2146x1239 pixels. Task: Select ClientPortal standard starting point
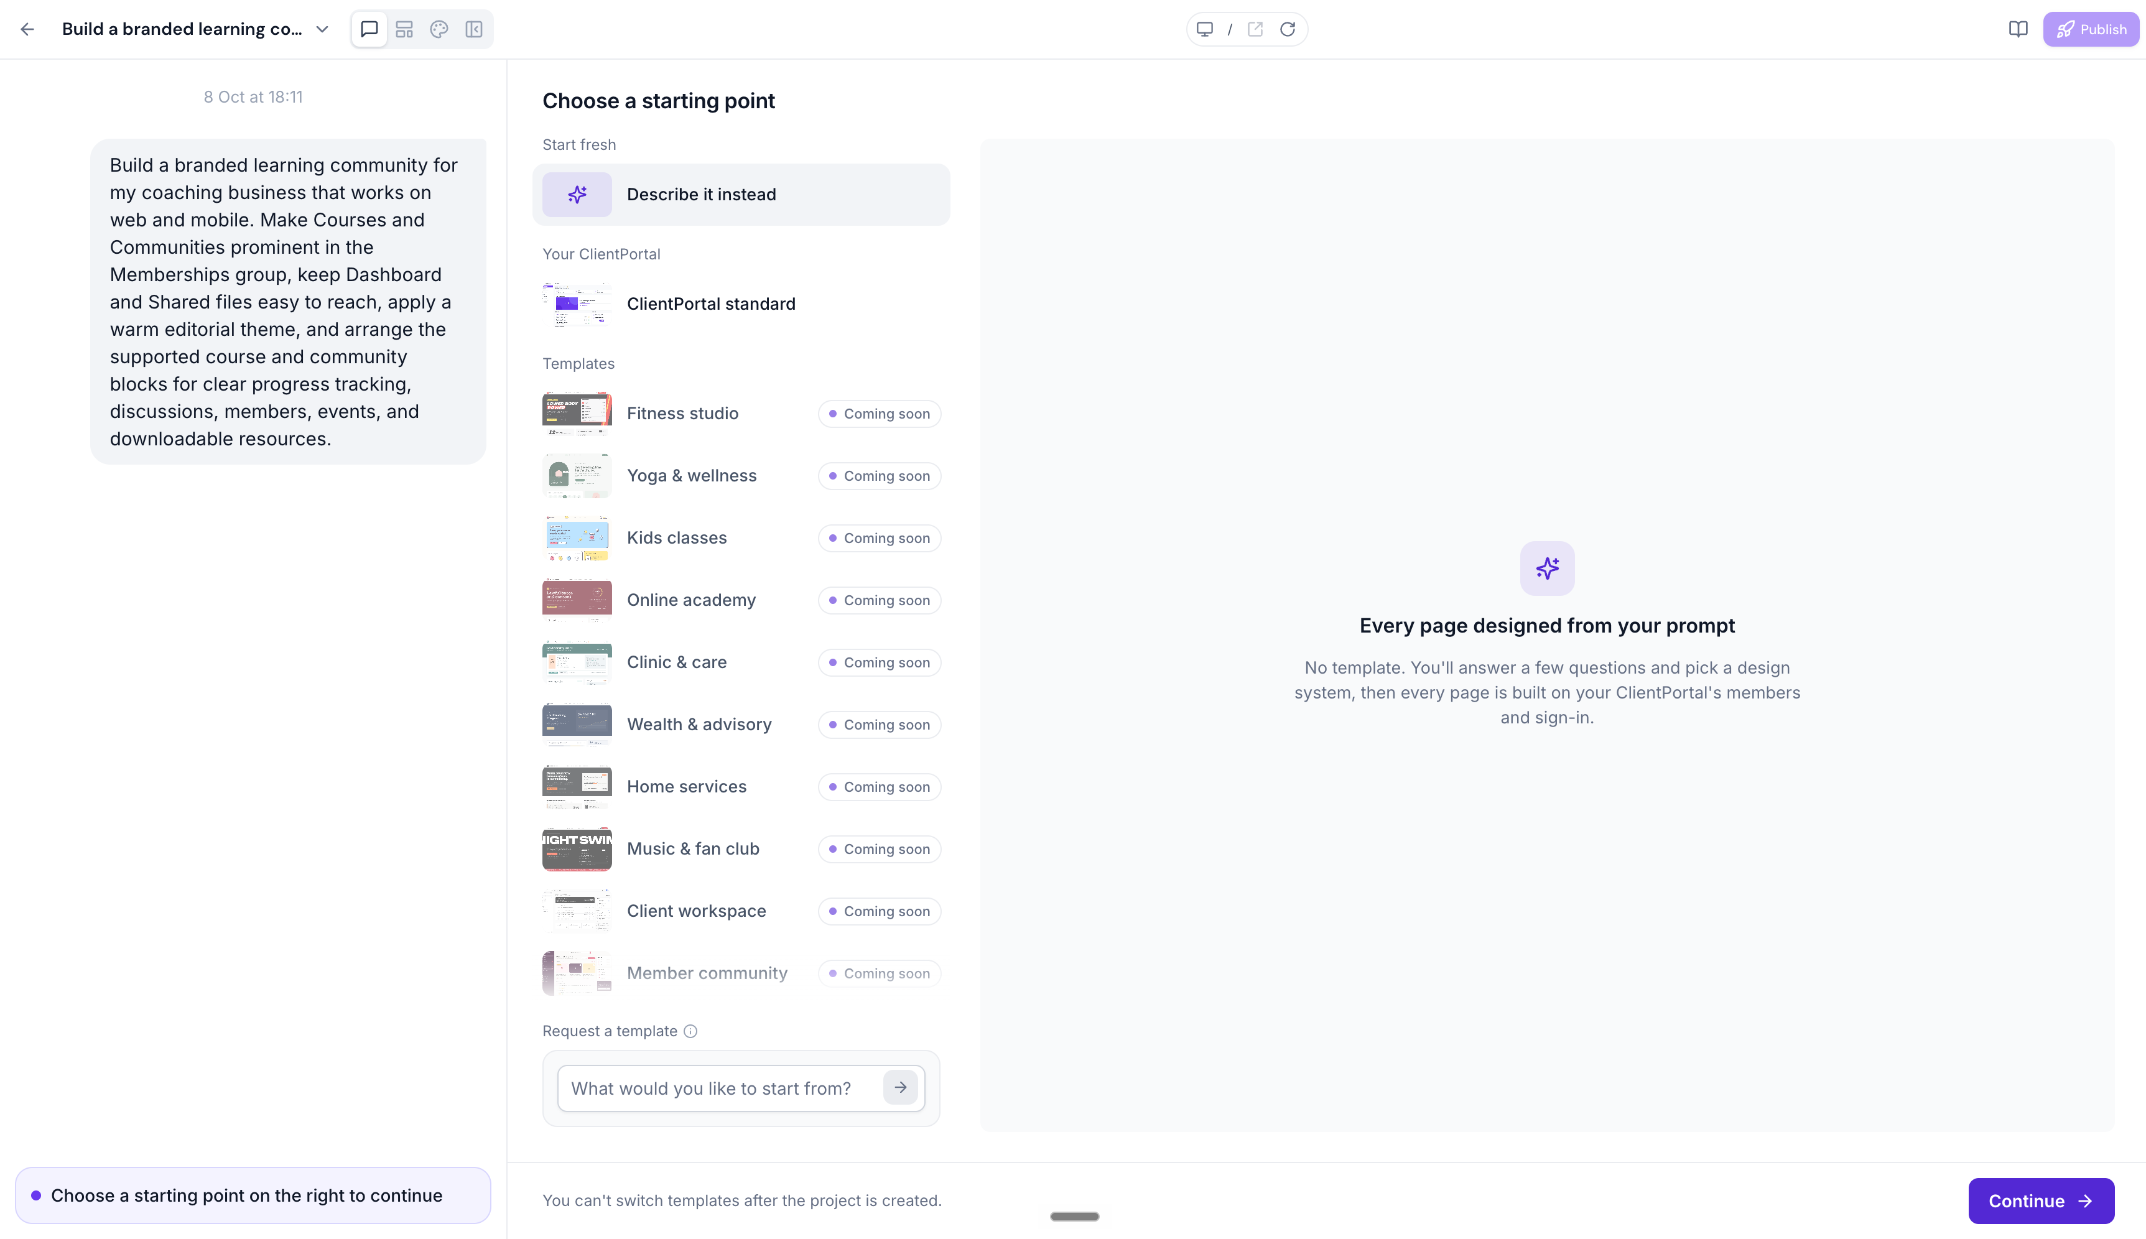[741, 304]
